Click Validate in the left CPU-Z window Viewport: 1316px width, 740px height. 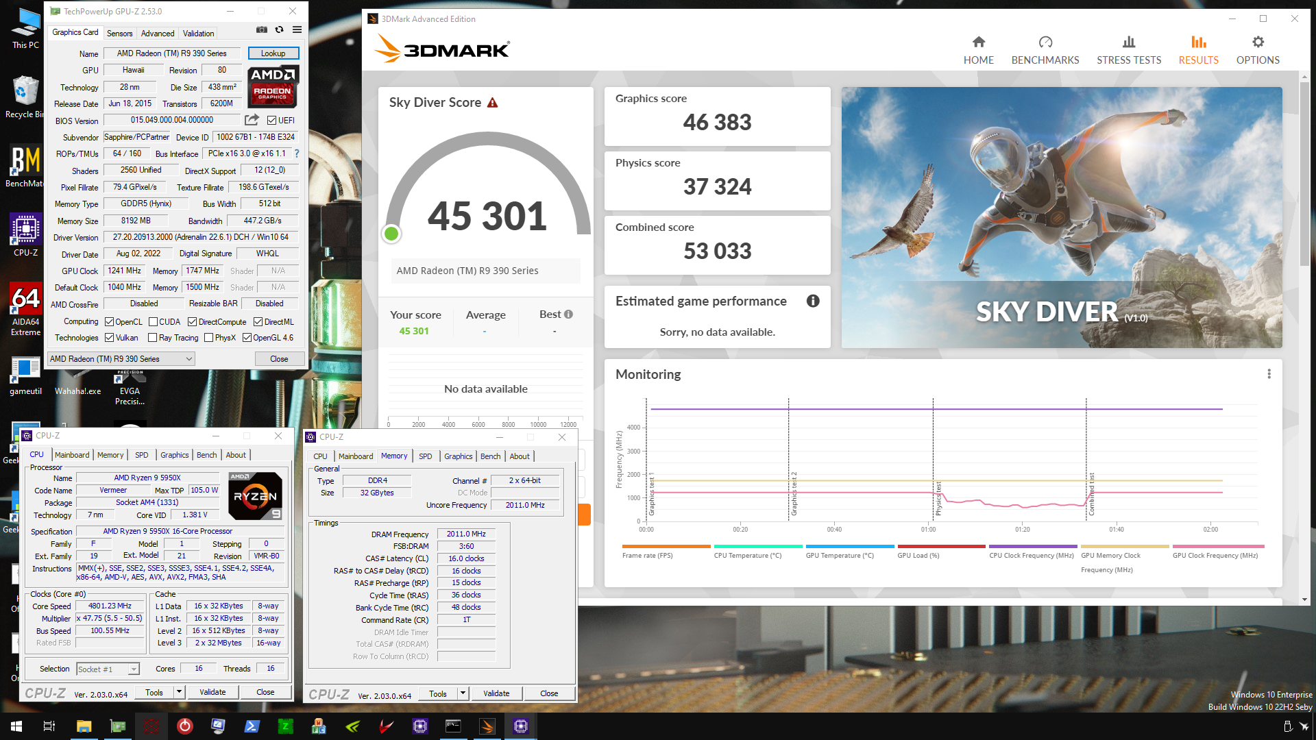(x=212, y=692)
